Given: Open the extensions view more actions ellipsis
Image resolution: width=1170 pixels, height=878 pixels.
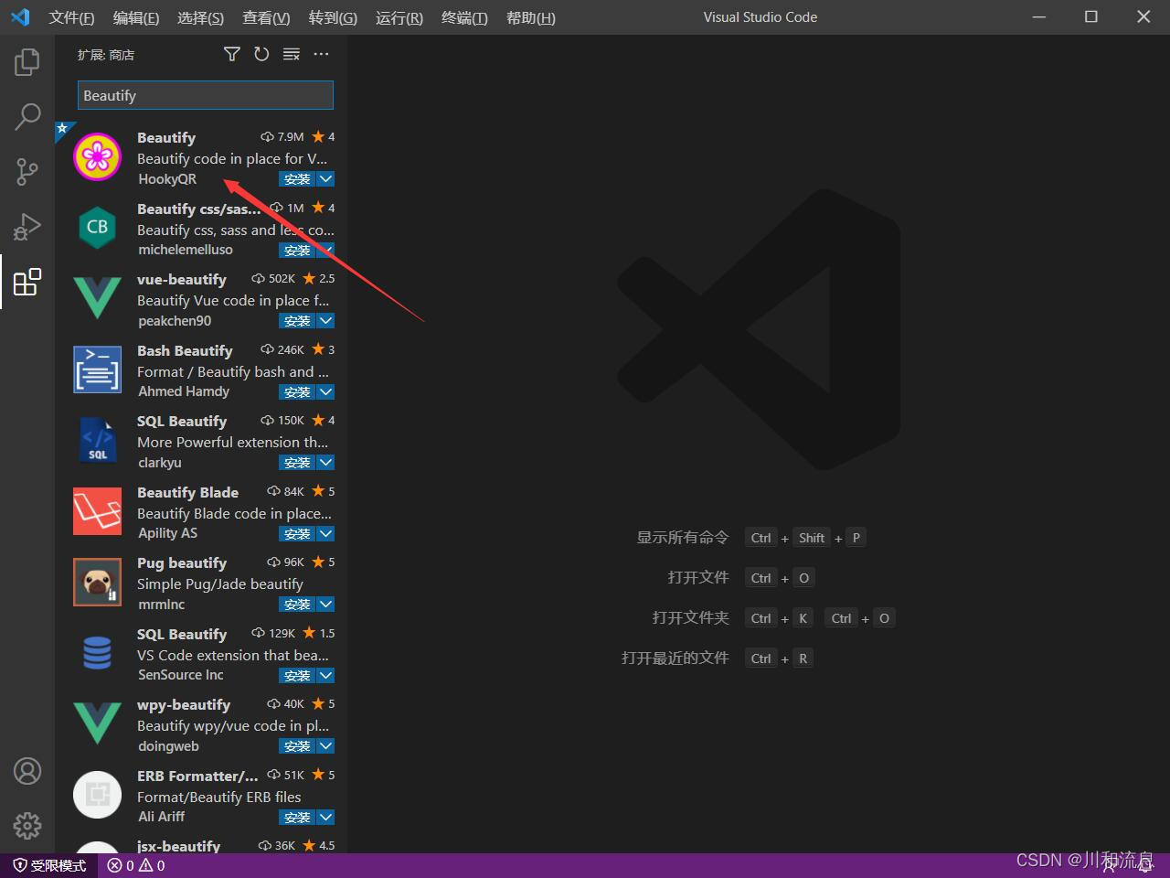Looking at the screenshot, I should [321, 55].
